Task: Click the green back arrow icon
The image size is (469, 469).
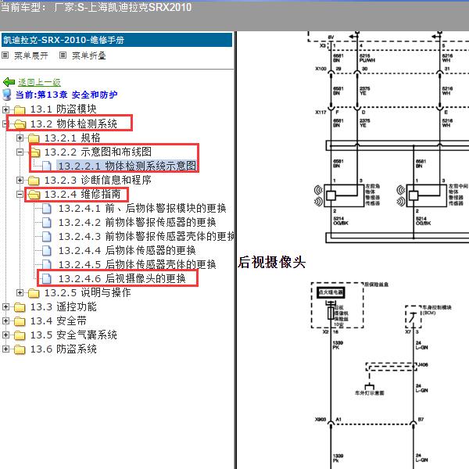Action: 9,81
